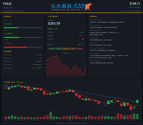Click the +4.41% three-day performance value
Screen dimensions: 143x125
(8, 24)
